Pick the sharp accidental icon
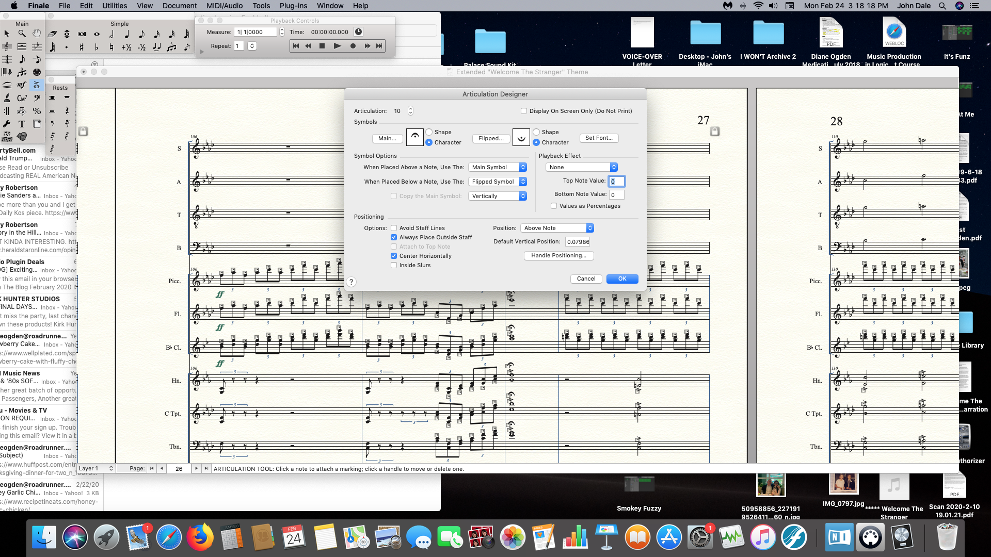This screenshot has width=991, height=557. [82, 47]
